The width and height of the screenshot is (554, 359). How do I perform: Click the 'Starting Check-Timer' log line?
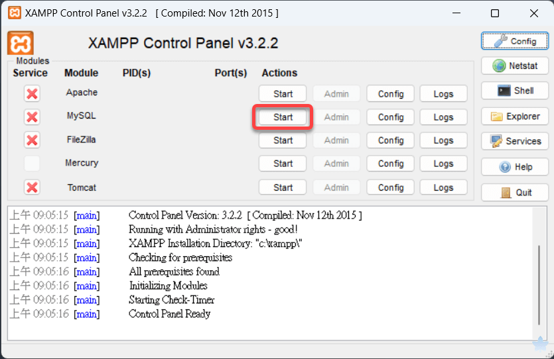coord(171,300)
